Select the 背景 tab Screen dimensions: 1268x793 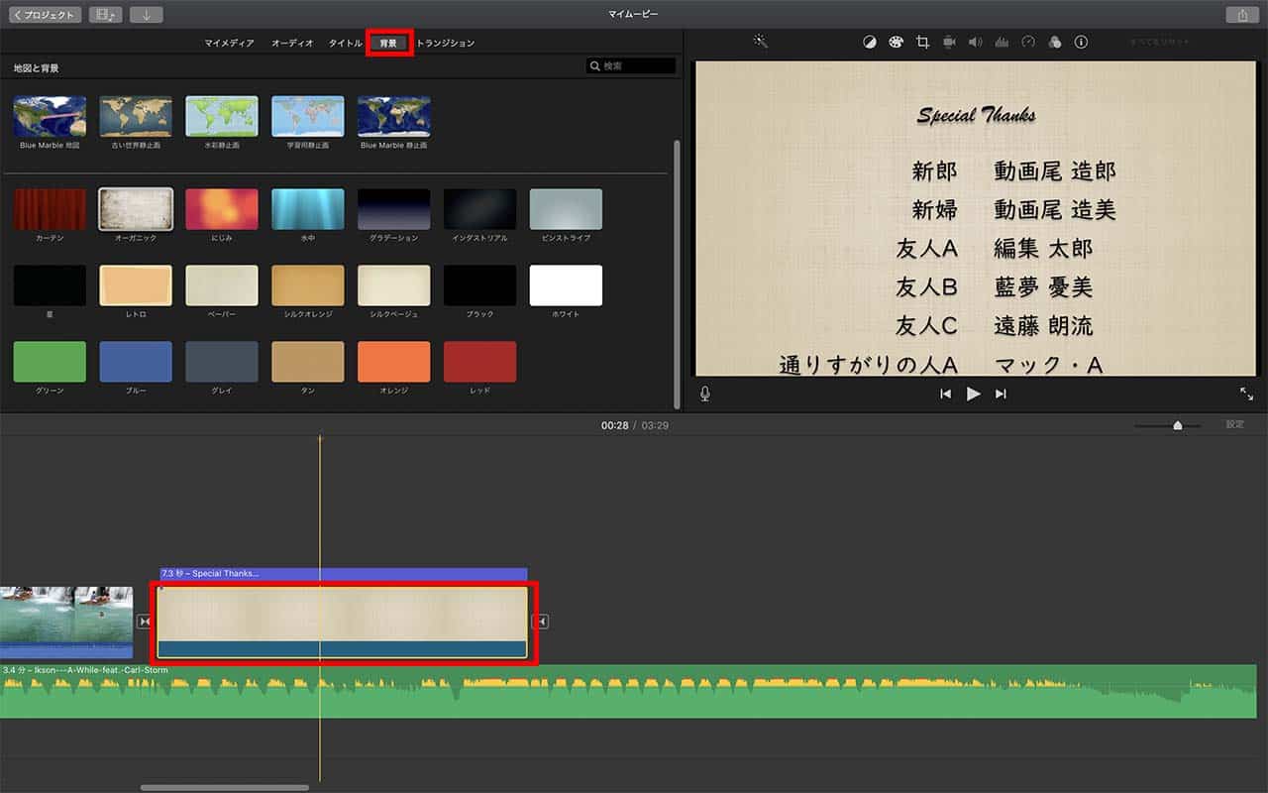(389, 44)
